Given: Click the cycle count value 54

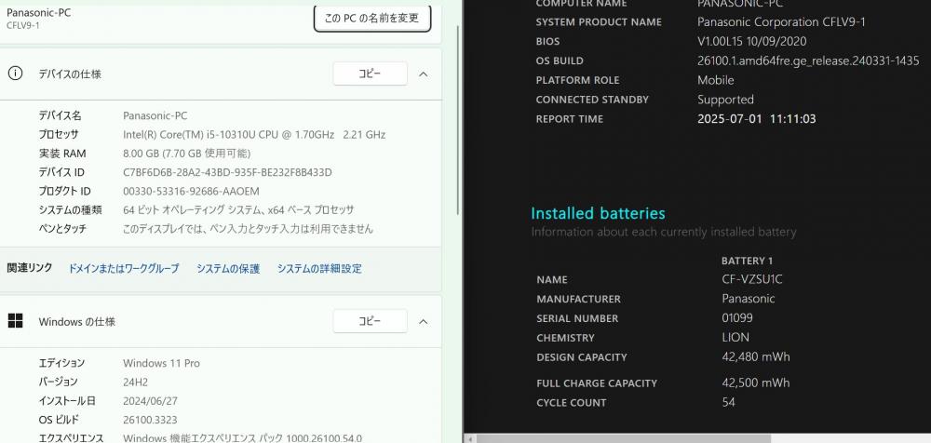Looking at the screenshot, I should pos(729,402).
